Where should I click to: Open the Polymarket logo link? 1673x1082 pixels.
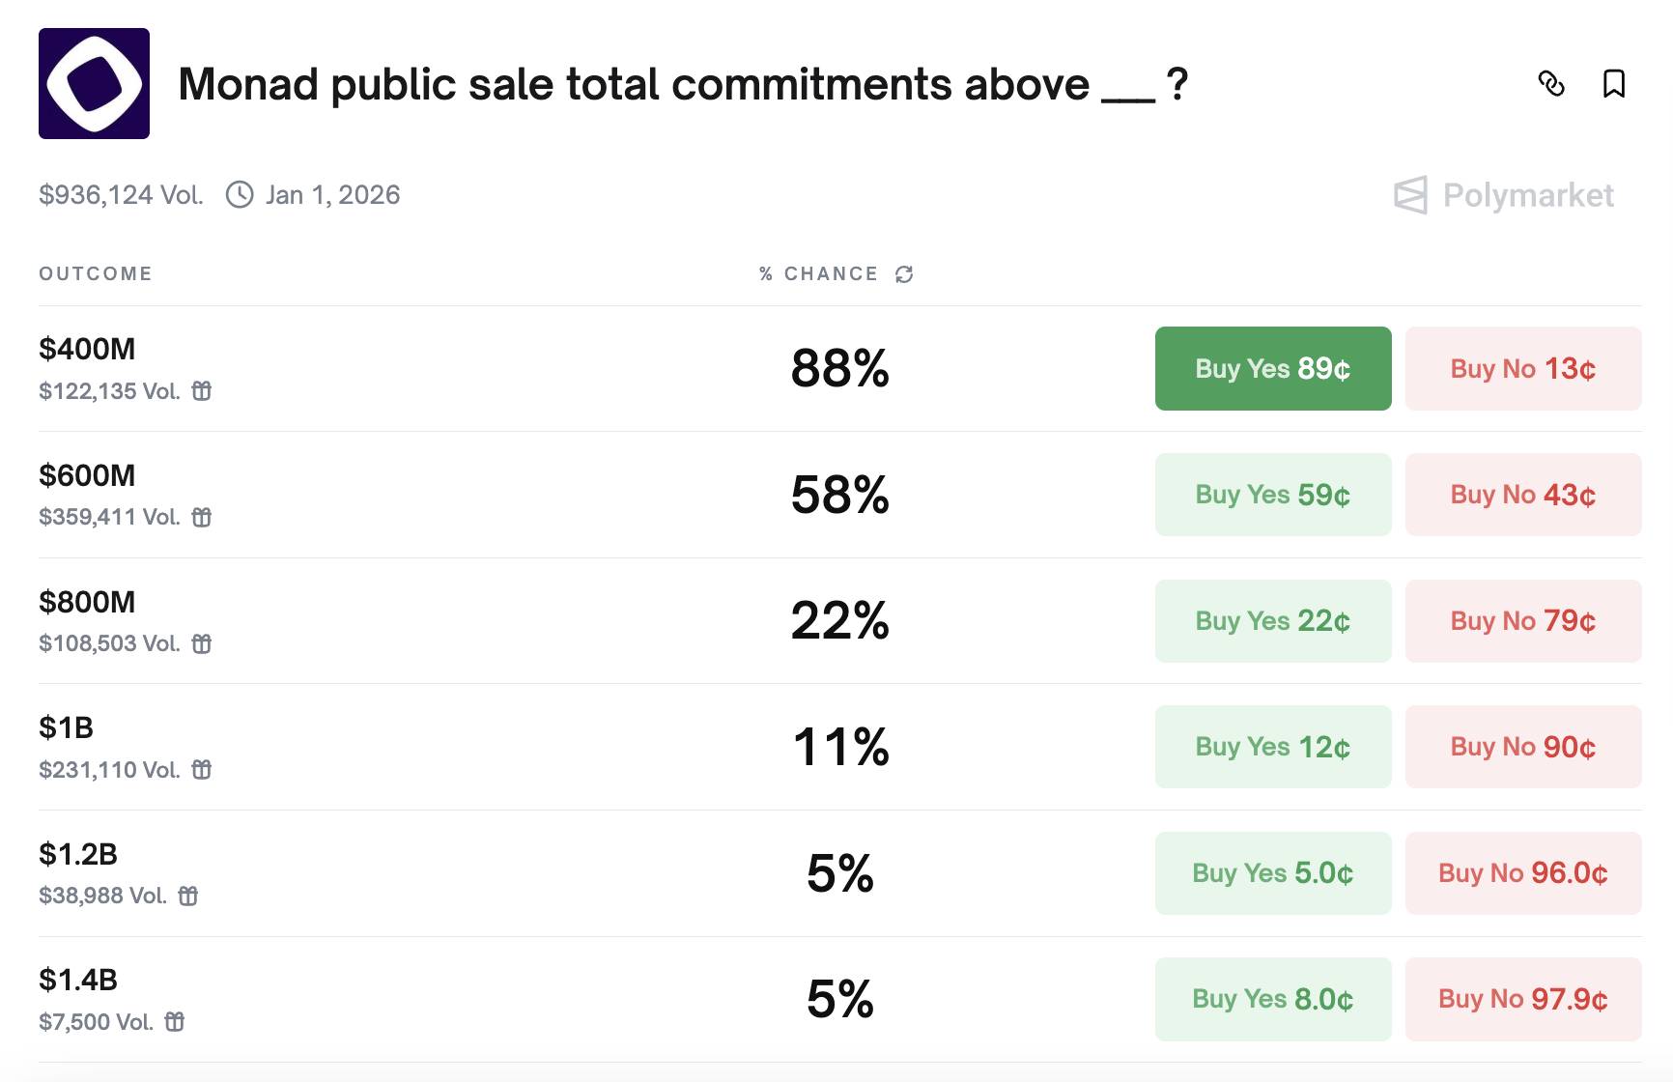pyautogui.click(x=1504, y=195)
